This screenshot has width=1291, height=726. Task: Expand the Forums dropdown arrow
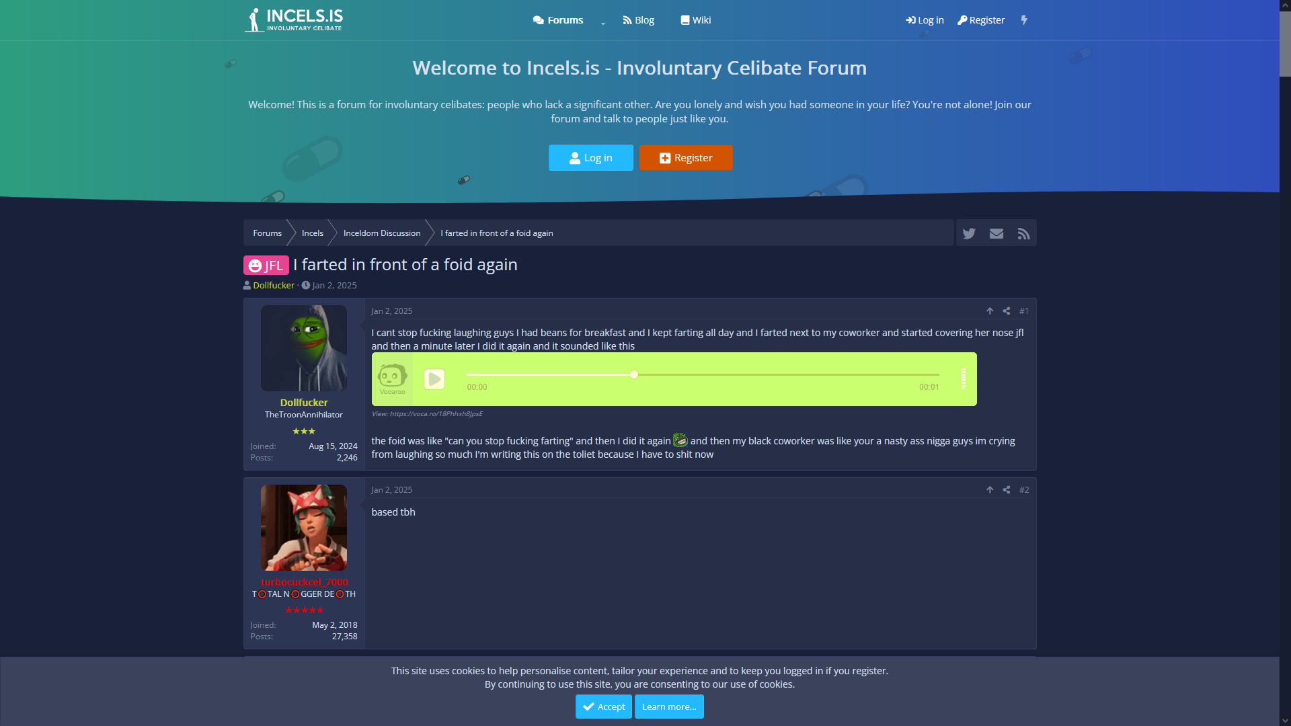[x=603, y=23]
